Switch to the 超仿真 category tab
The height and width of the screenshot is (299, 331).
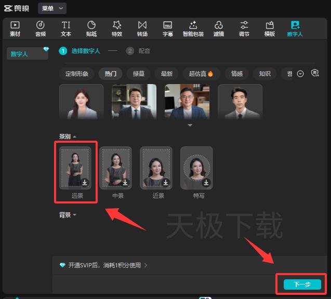coord(201,74)
